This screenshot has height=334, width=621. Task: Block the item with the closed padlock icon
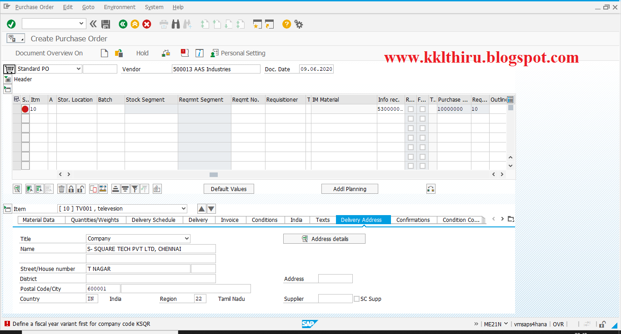[71, 189]
